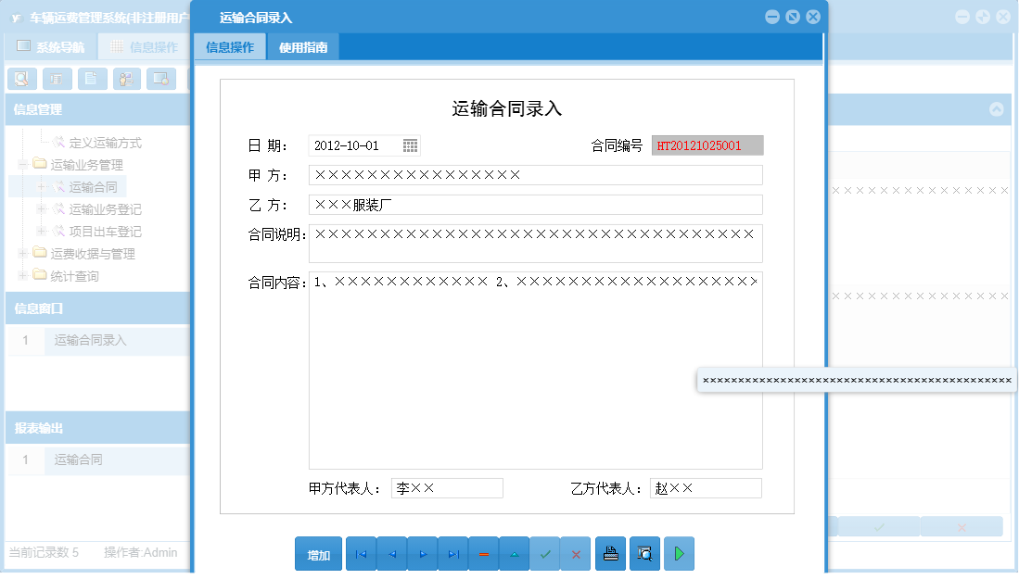Image resolution: width=1019 pixels, height=579 pixels.
Task: Click the 甲方代表人 input field
Action: pyautogui.click(x=447, y=487)
